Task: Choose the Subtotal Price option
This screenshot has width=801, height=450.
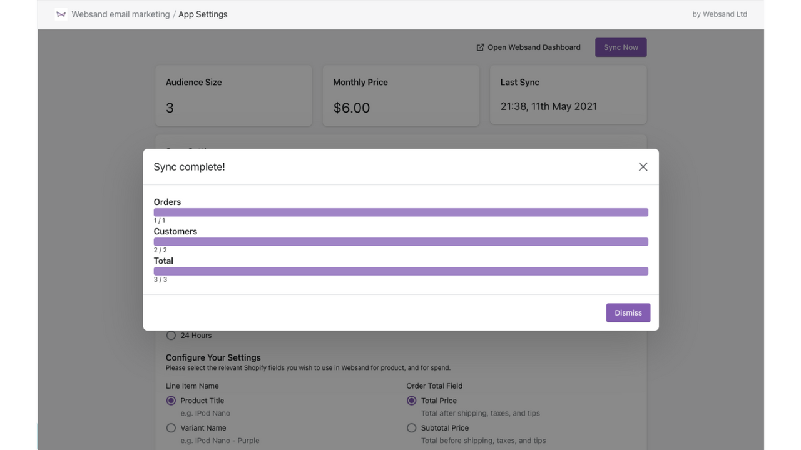Action: point(411,427)
